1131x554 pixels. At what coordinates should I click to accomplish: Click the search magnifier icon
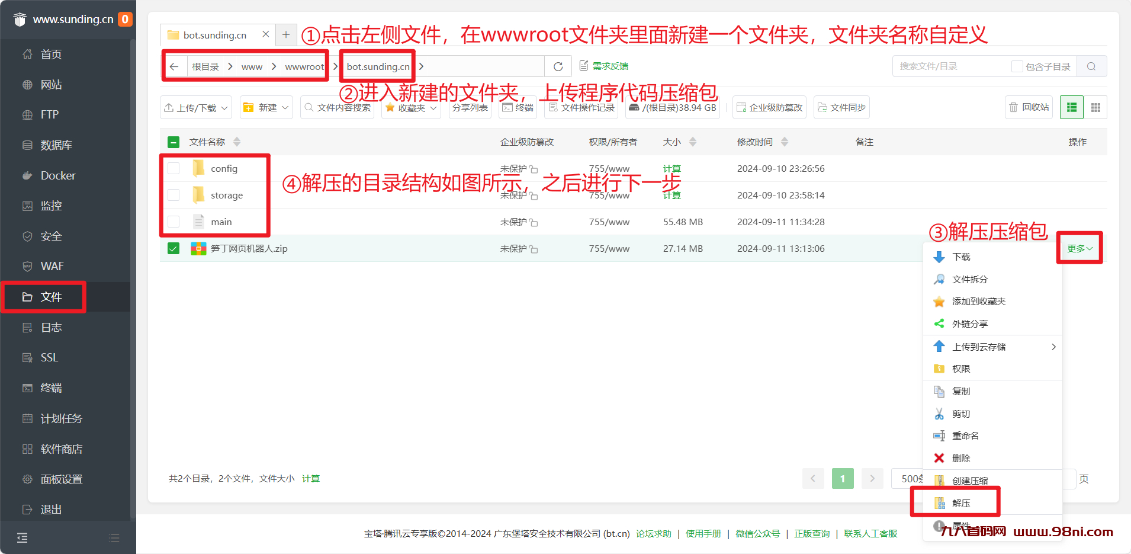click(x=1091, y=66)
